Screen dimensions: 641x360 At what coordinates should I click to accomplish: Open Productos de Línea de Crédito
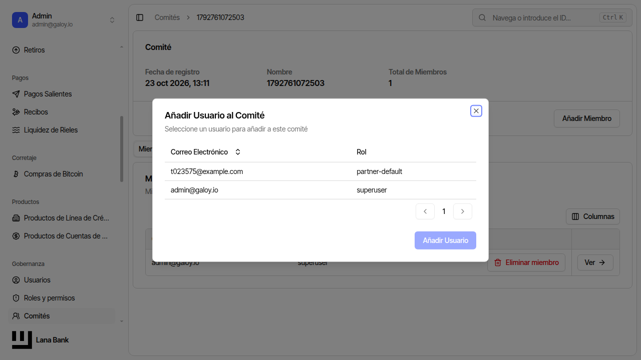click(62, 218)
